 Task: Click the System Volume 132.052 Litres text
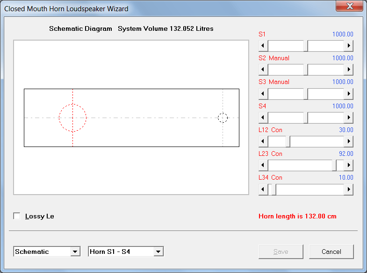click(x=166, y=28)
